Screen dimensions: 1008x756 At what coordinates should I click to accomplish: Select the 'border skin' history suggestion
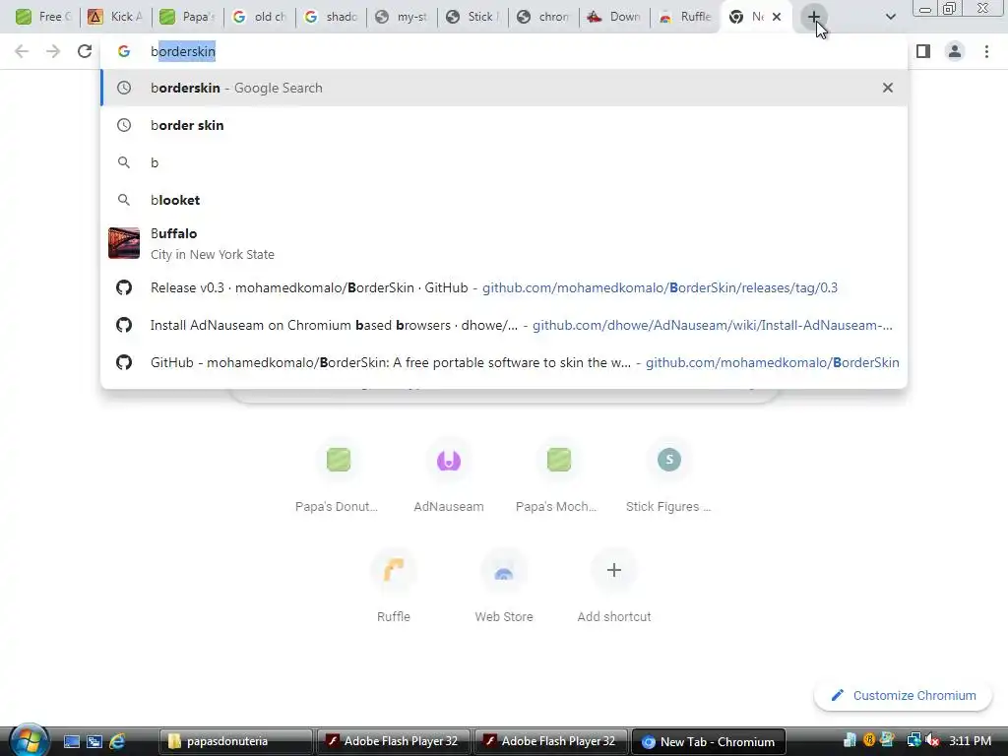(504, 125)
